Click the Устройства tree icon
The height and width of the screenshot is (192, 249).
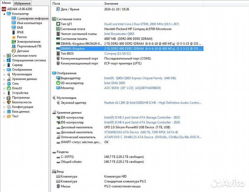click(x=9, y=93)
